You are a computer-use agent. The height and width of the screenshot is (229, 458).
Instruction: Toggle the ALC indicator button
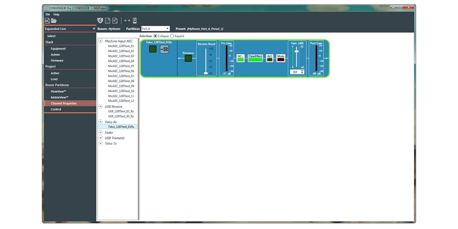(270, 58)
